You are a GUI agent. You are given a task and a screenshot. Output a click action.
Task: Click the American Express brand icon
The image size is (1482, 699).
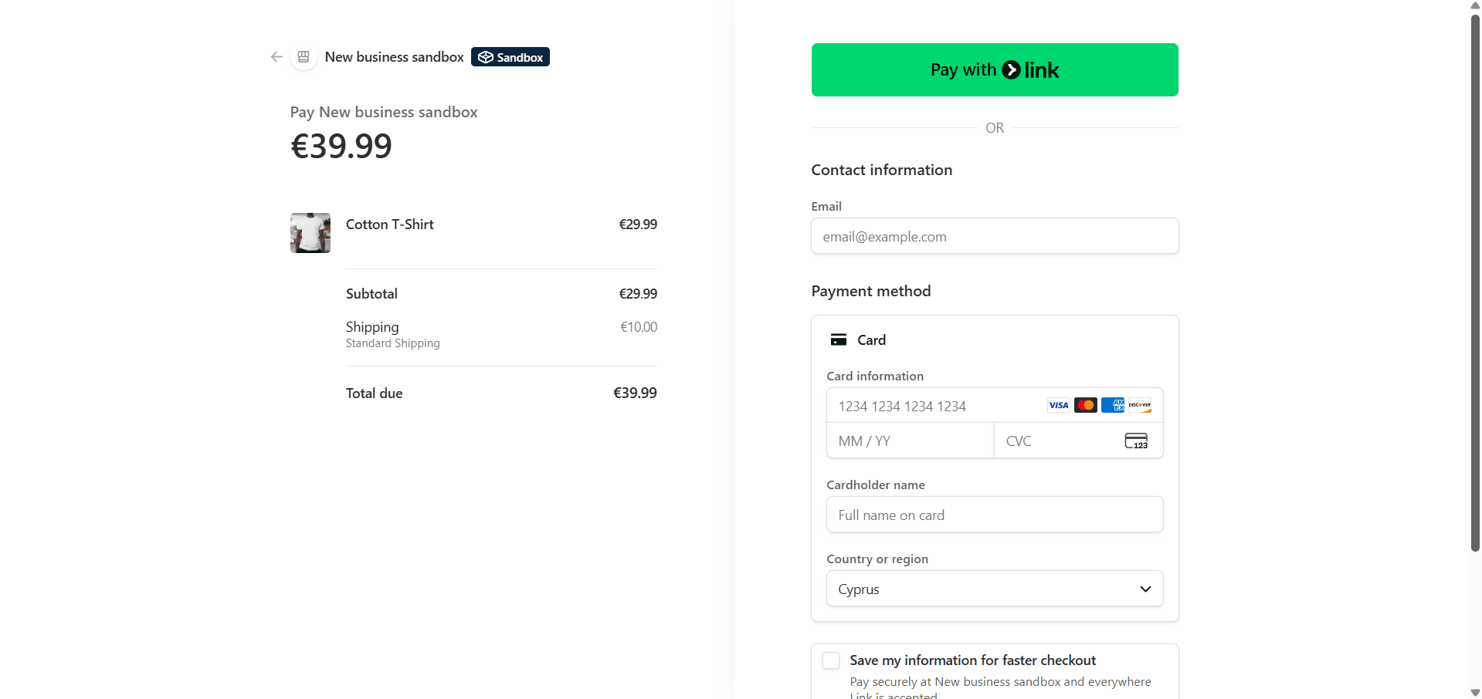1112,405
